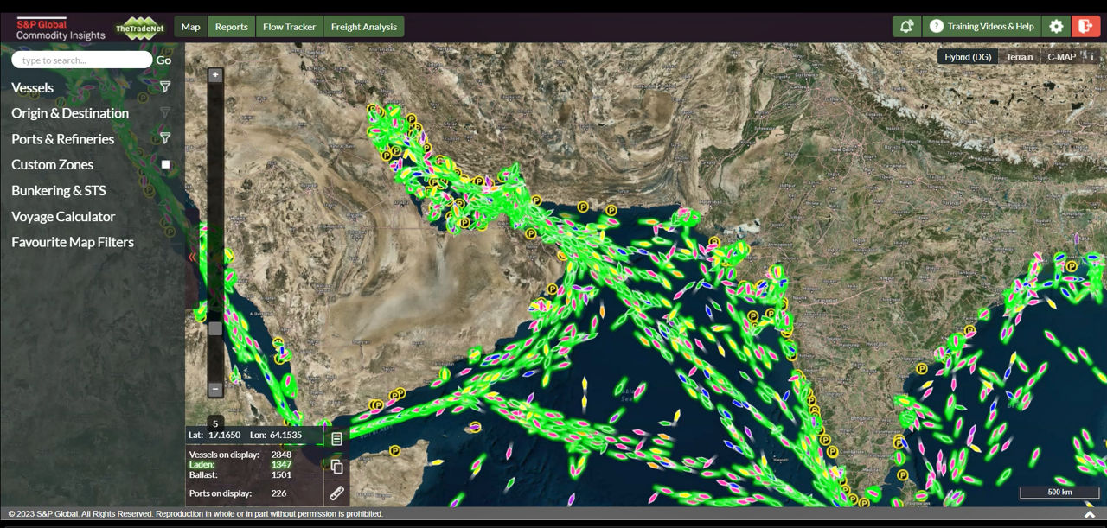Viewport: 1107px width, 528px height.
Task: Click the Ports & Refineries filter funnel
Action: (x=165, y=138)
